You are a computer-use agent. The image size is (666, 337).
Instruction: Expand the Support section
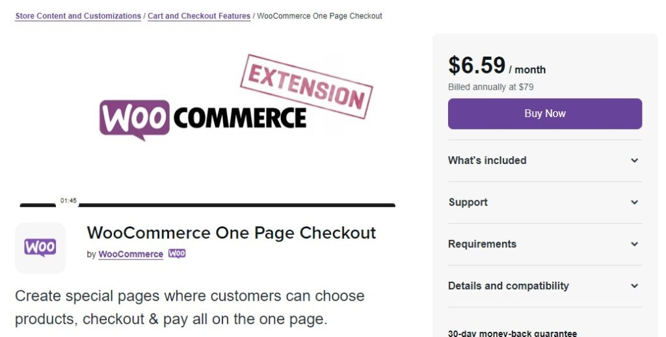click(545, 202)
